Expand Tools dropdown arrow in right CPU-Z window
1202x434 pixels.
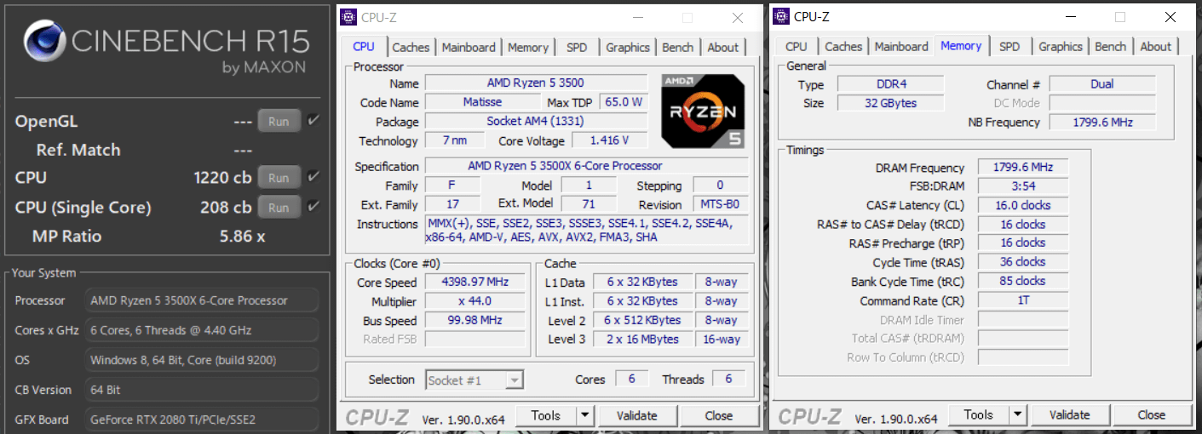1018,414
